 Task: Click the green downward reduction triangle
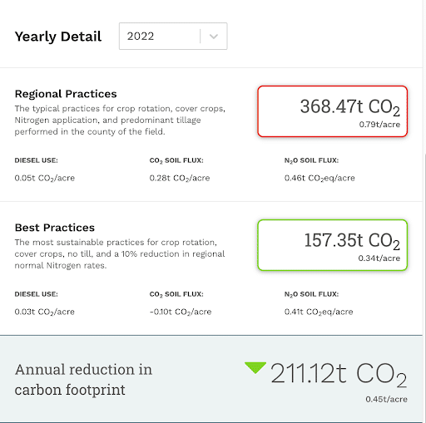pos(255,368)
